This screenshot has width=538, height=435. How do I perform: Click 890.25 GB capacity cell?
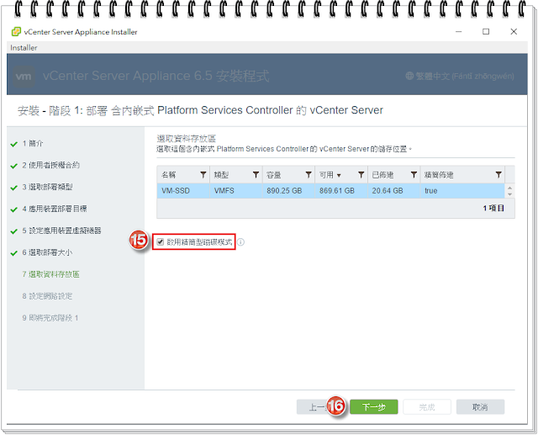click(288, 190)
